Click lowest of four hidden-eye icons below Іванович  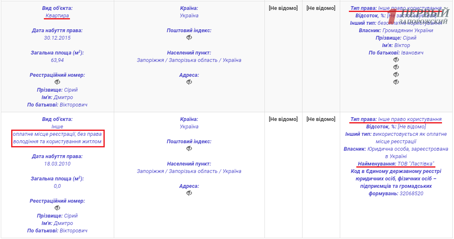396,82
